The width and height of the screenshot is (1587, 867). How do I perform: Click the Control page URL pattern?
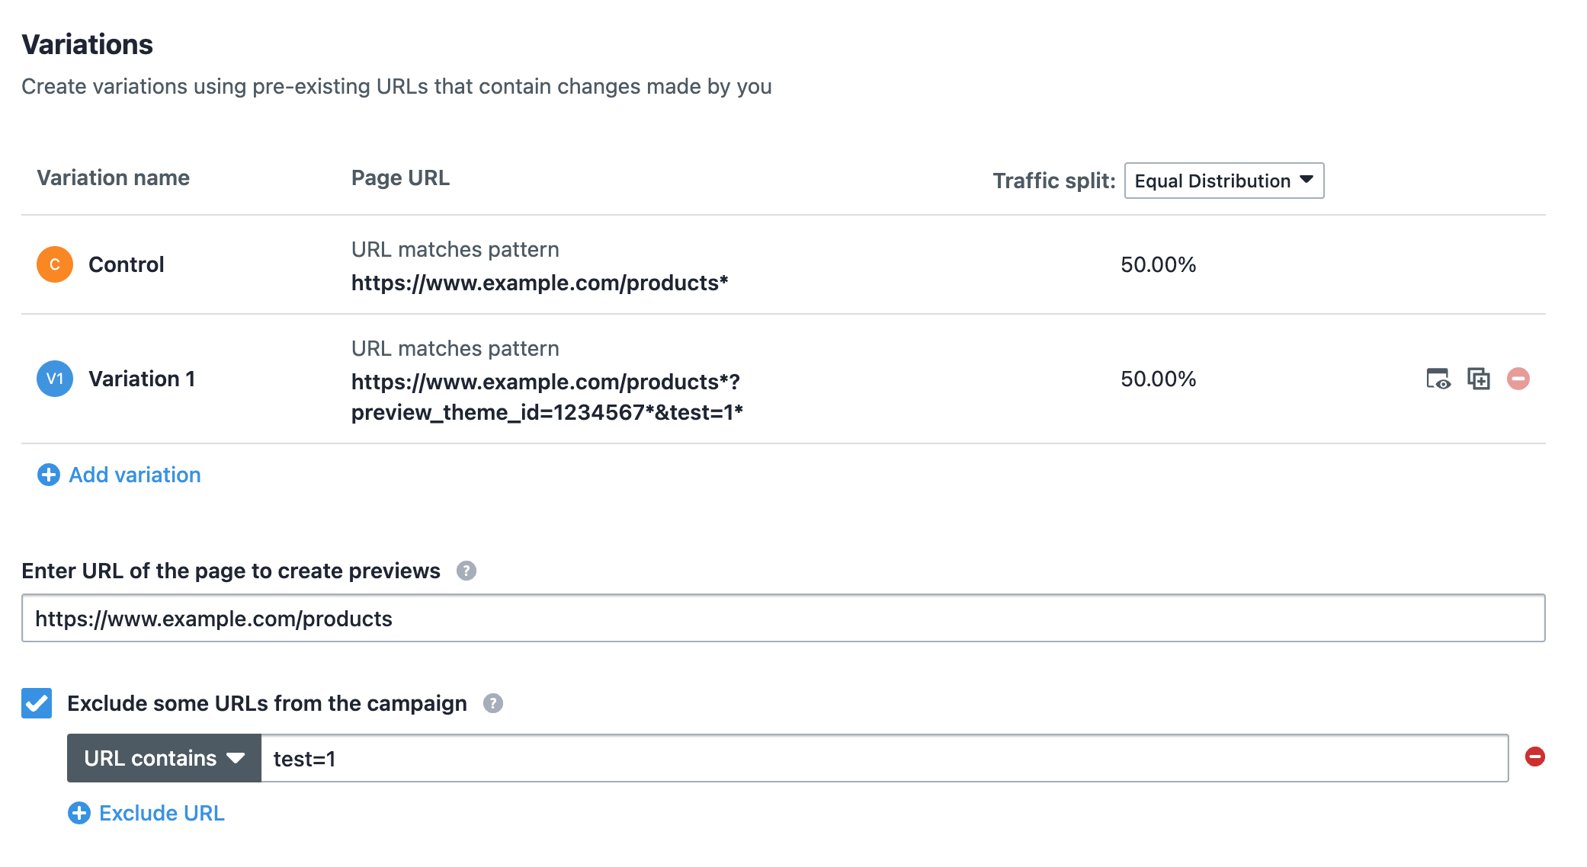click(539, 283)
